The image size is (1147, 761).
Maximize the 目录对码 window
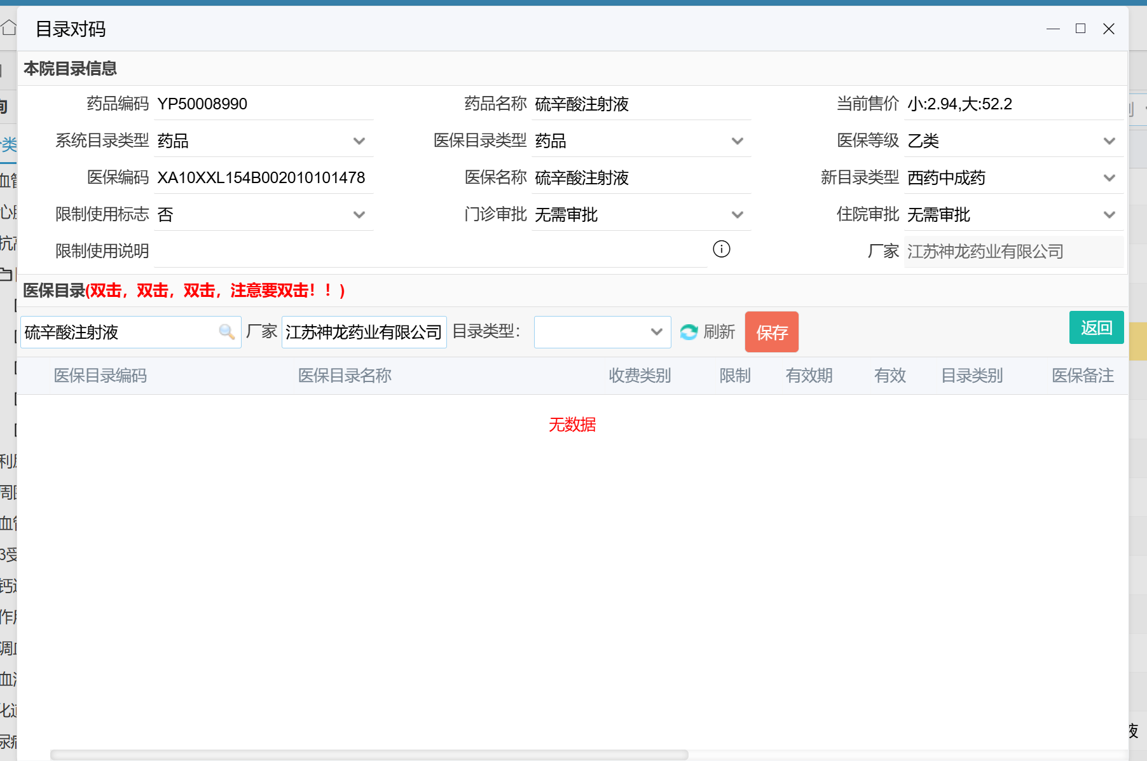[1080, 29]
